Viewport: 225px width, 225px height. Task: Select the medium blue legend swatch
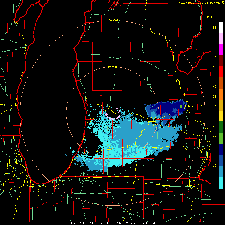[x=221, y=161]
